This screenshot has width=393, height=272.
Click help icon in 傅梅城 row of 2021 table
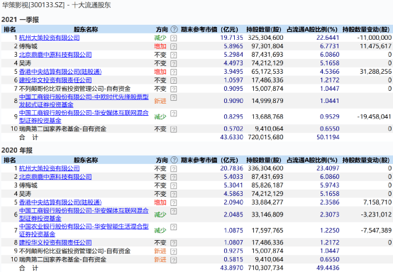tap(173, 47)
